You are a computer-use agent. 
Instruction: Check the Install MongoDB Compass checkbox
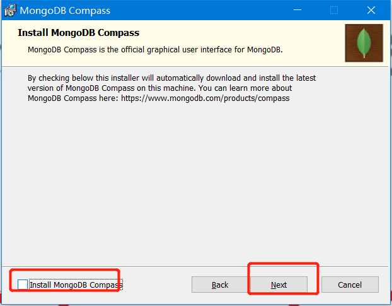23,285
